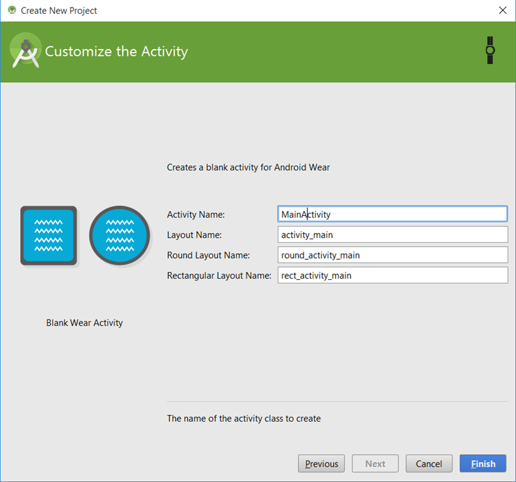Click the "Layout Name:" label

tap(194, 235)
